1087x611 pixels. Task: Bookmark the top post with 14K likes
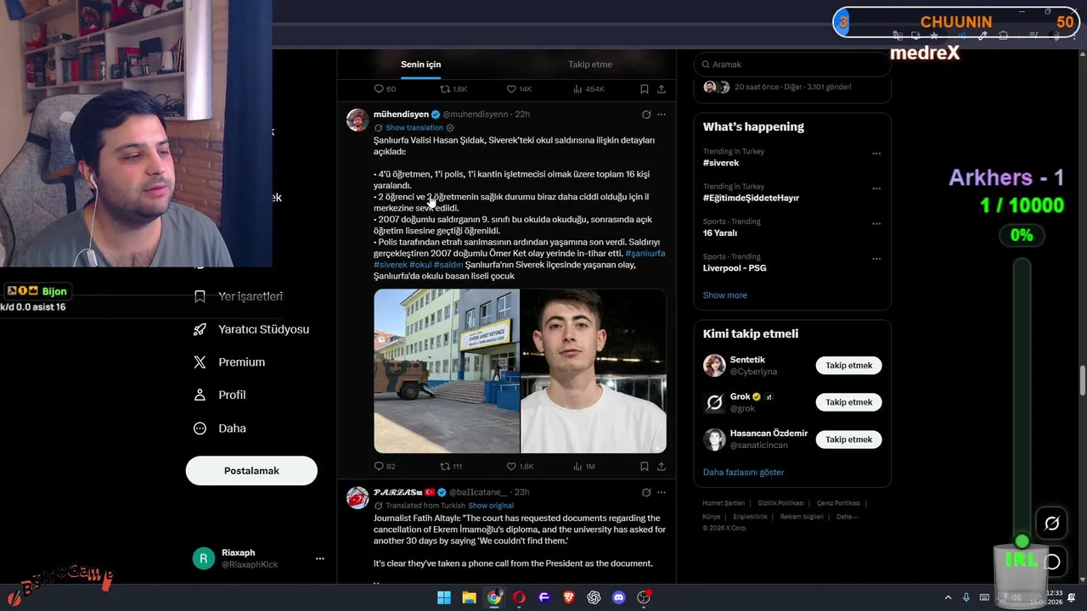(645, 89)
